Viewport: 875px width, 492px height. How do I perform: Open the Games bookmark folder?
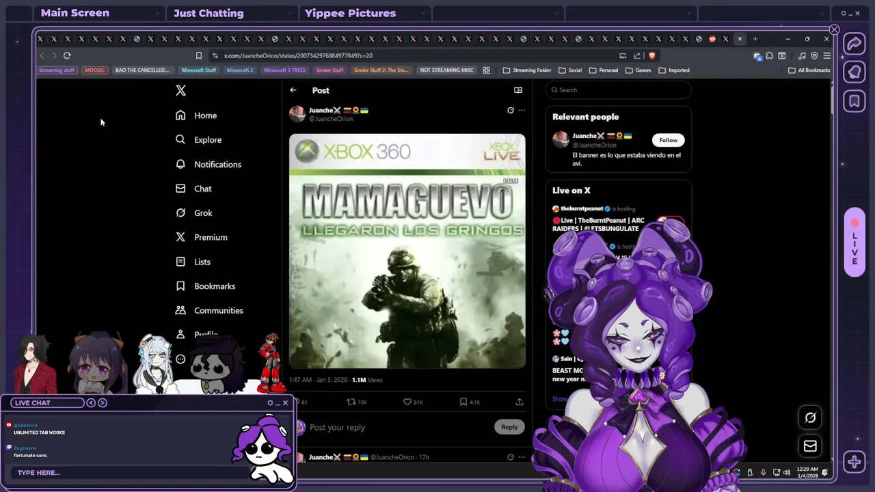coord(638,70)
